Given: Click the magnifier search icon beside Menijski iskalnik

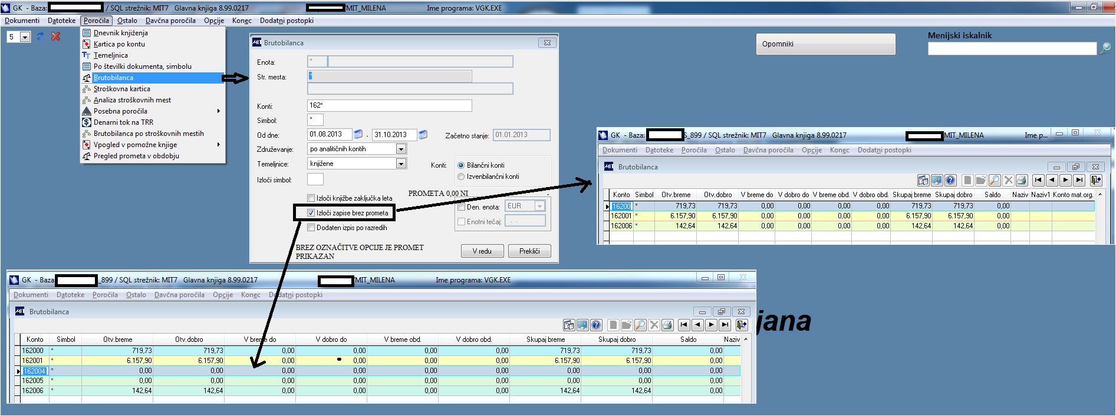Looking at the screenshot, I should 1105,49.
